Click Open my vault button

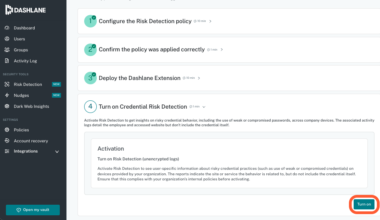[x=33, y=210]
